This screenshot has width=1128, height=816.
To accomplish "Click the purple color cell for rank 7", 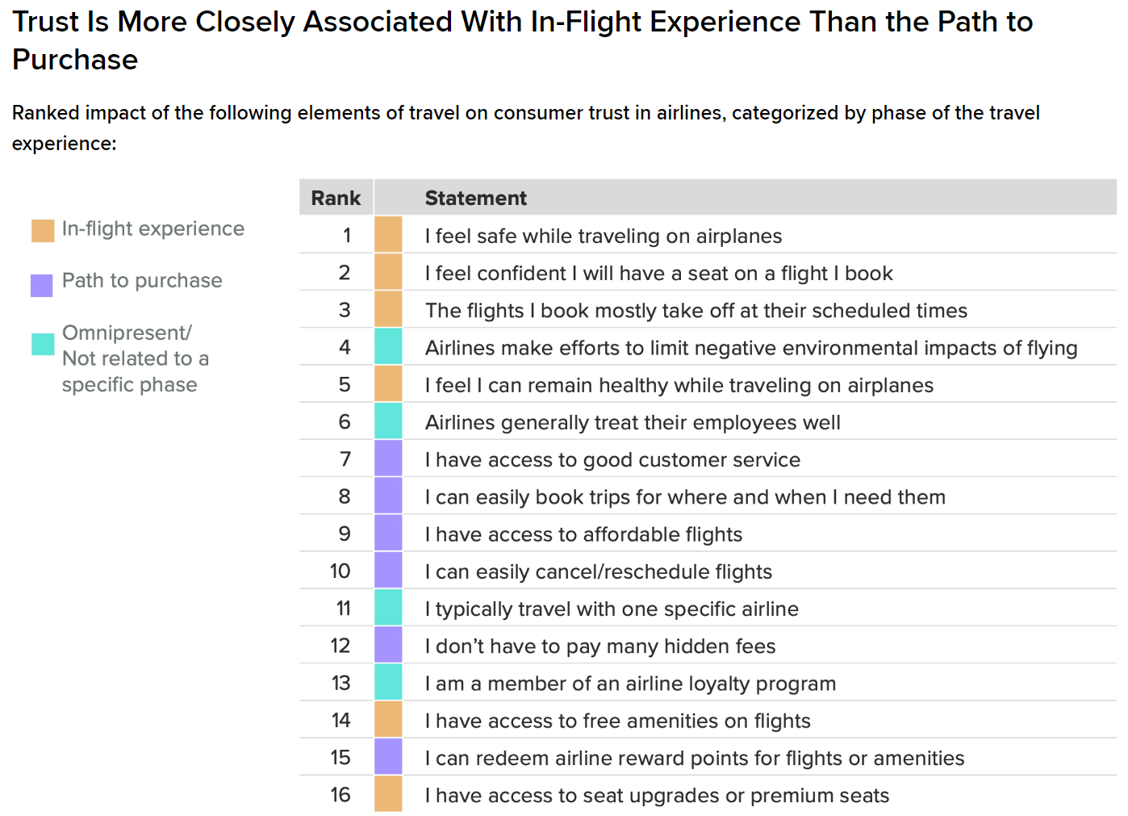I will pyautogui.click(x=388, y=458).
